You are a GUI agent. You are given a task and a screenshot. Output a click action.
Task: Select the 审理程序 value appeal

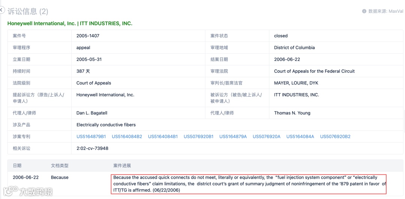pos(83,48)
